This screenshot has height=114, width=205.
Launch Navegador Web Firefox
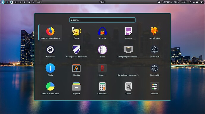[x=50, y=33]
